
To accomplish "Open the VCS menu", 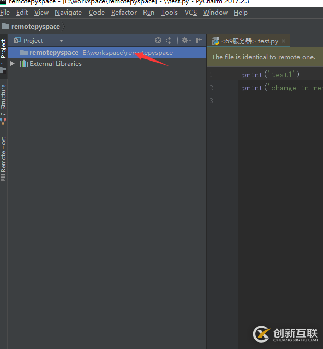I will coord(190,13).
